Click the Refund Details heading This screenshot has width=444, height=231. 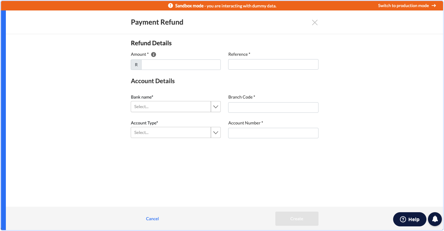(x=151, y=43)
